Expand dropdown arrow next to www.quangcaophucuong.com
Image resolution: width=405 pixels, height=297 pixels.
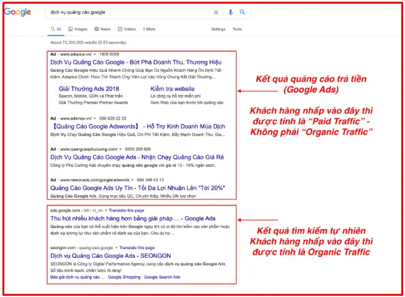pyautogui.click(x=120, y=149)
